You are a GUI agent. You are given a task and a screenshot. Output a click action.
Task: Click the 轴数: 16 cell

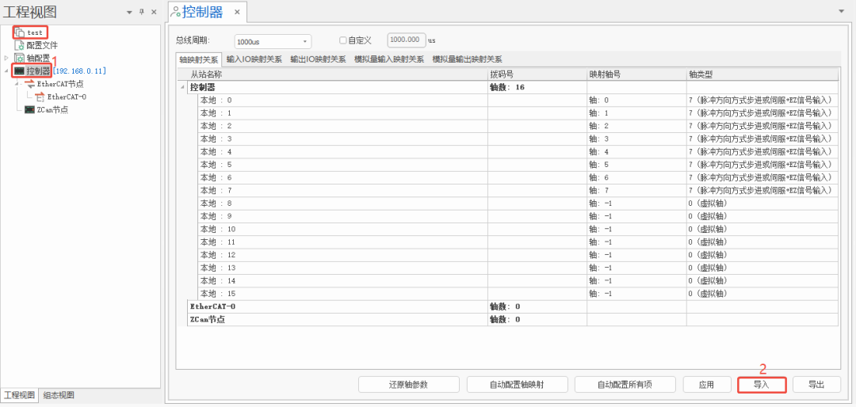537,87
